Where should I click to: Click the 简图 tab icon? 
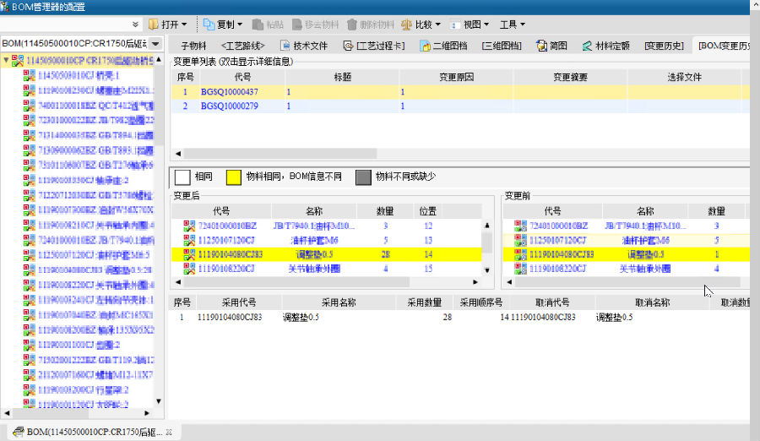tap(541, 46)
